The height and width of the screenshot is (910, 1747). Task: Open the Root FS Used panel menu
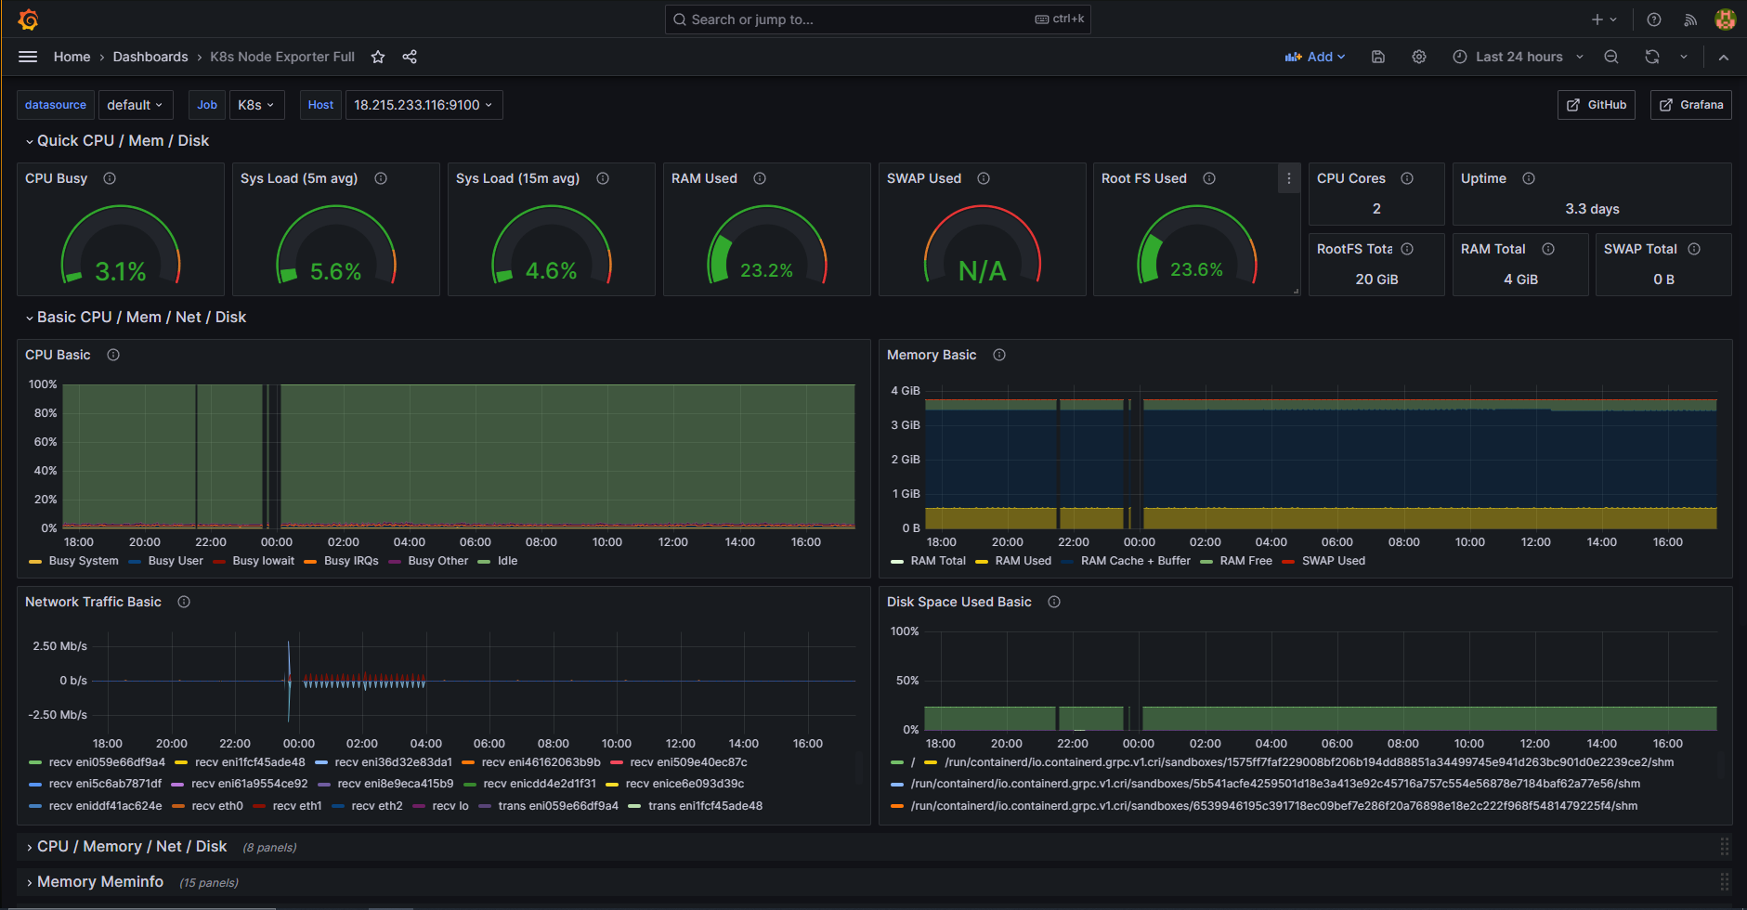1288,178
